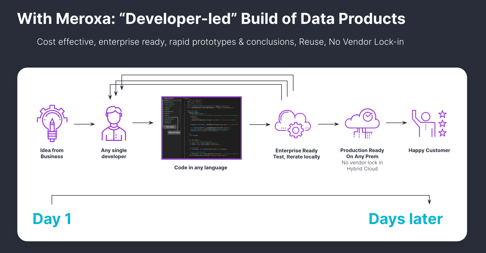Collapse the EXAMPLE_DATA_APP project root
Image resolution: width=486 pixels, height=253 pixels.
pyautogui.click(x=168, y=98)
